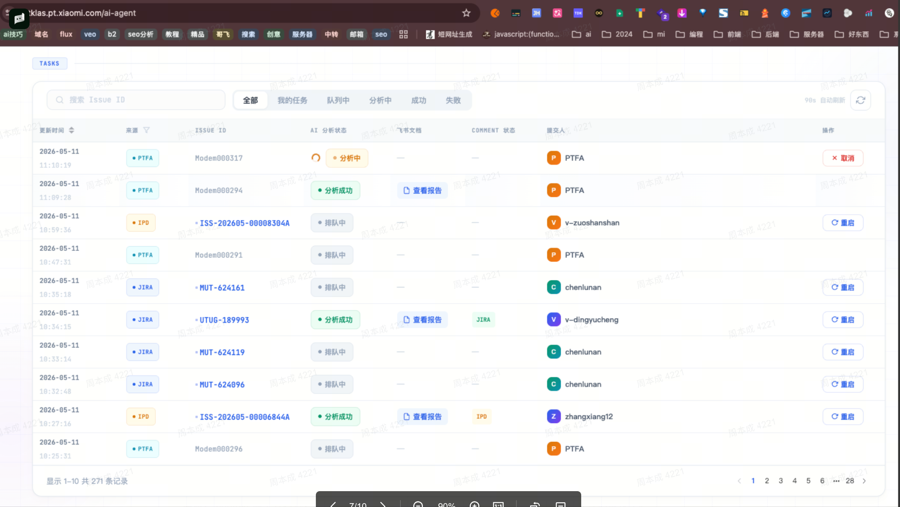Click the refresh icon beside auto-refresh timer
Screen dimensions: 900x507
point(860,100)
